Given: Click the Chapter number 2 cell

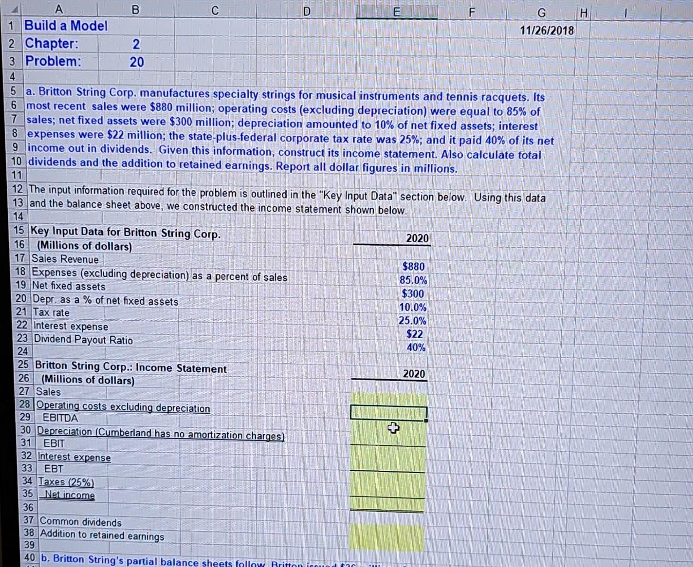Looking at the screenshot, I should [x=136, y=44].
